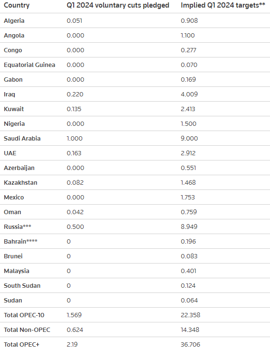Select the Total Non-OPEC 14.348 value
This screenshot has height=349, width=270.
pos(190,330)
